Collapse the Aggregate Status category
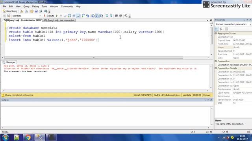The height and width of the screenshot is (141, 252). coord(216,33)
